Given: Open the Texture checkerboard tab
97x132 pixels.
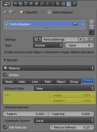Looking at the screenshot, I should click(63, 4).
